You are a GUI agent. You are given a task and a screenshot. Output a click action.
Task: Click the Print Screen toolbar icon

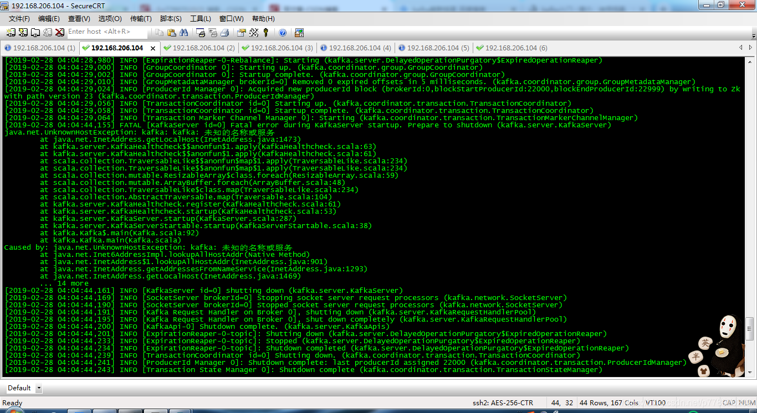pos(201,32)
